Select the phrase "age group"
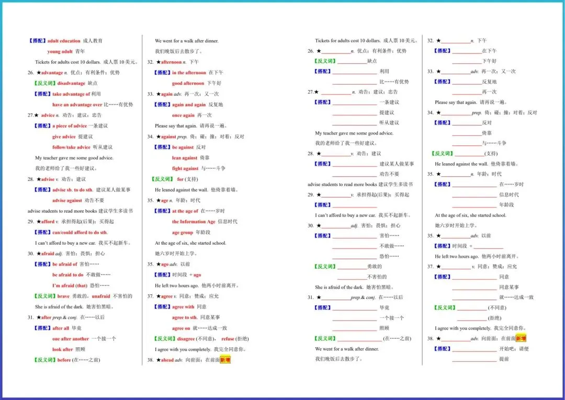Viewport: 565px width, 400px height. (183, 233)
